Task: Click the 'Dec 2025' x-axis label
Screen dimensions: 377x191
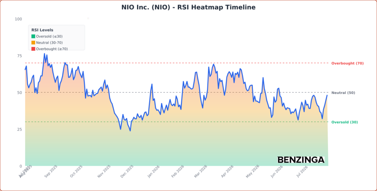Action: click(127, 171)
